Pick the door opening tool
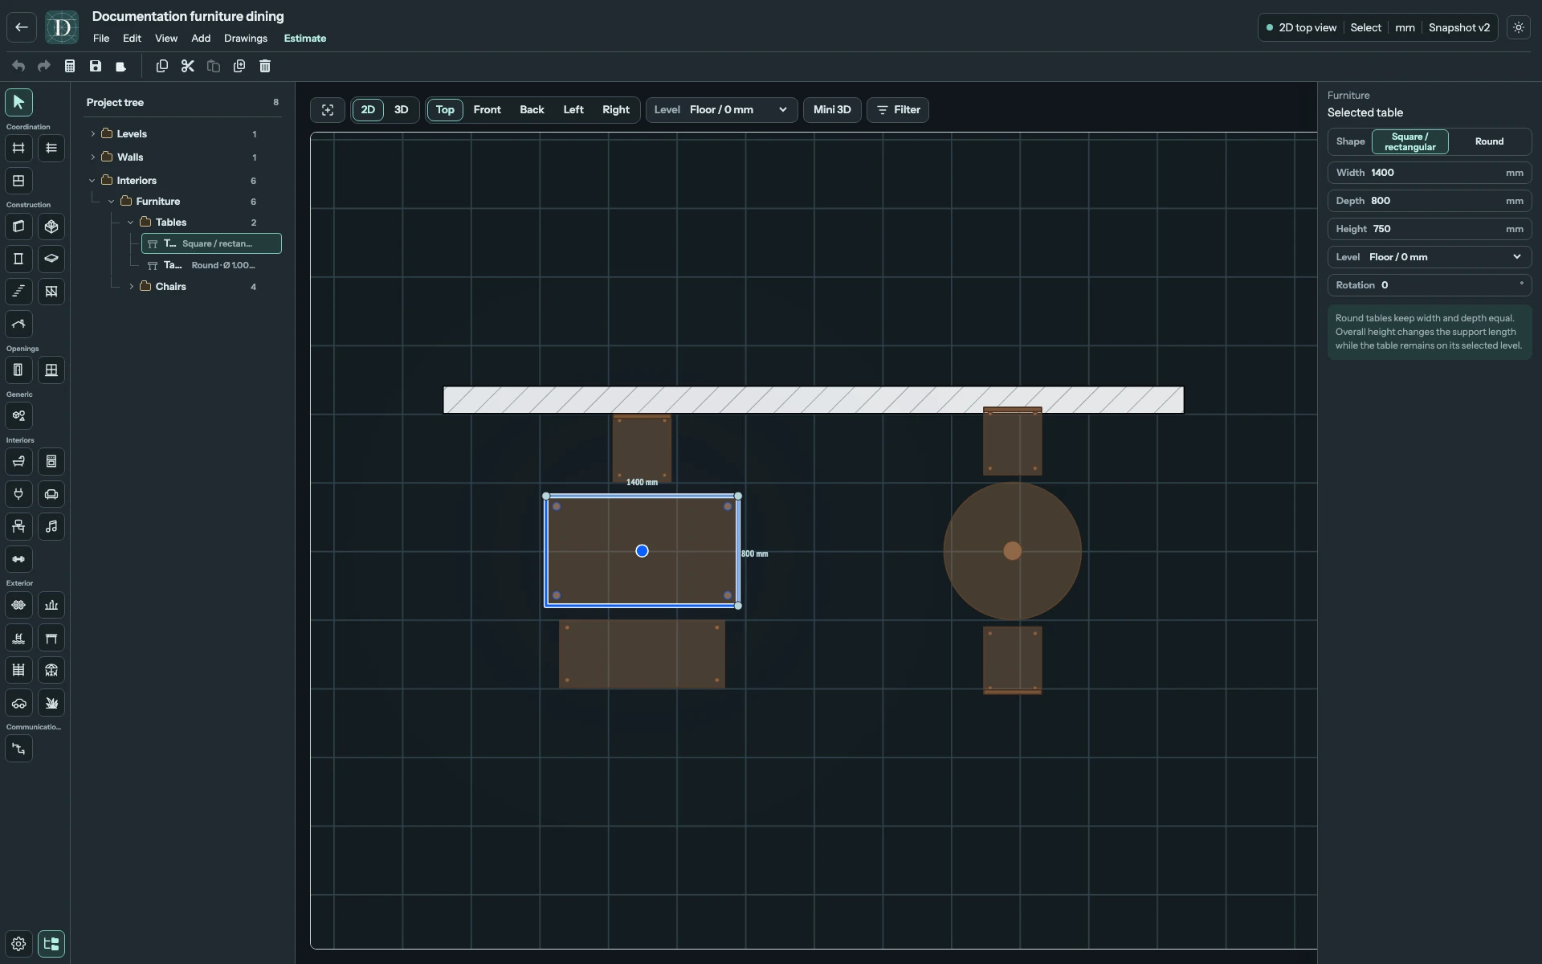 click(18, 370)
